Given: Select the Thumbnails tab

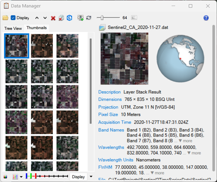Looking at the screenshot, I should (x=36, y=28).
